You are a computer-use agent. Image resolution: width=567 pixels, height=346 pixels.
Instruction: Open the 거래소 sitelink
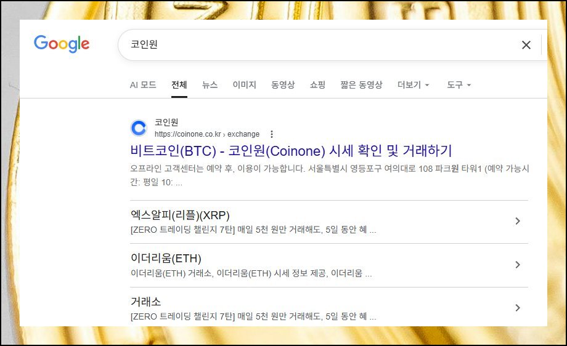(145, 302)
